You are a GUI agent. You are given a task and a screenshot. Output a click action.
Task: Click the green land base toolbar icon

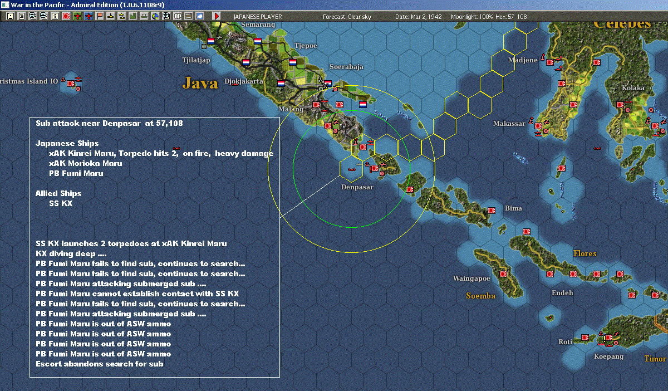pyautogui.click(x=132, y=17)
